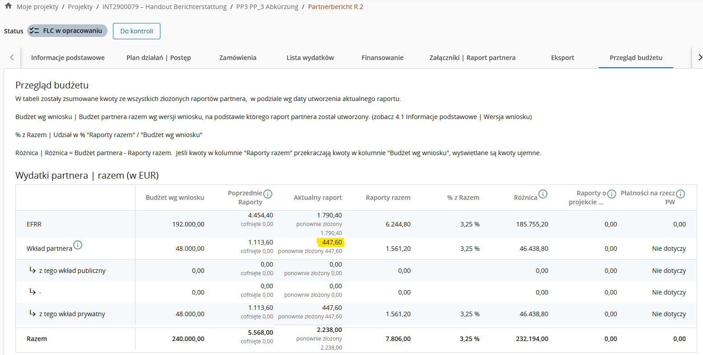Show info for Płatności na rzecz PW
This screenshot has width=703, height=355.
(680, 194)
